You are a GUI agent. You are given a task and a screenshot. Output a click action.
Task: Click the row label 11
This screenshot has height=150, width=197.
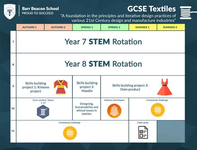click(13, 131)
